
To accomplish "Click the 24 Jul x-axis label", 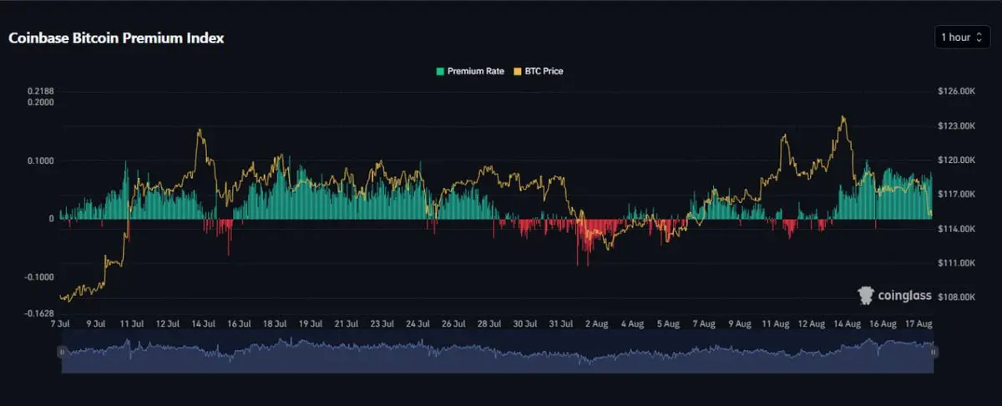I will coord(418,322).
